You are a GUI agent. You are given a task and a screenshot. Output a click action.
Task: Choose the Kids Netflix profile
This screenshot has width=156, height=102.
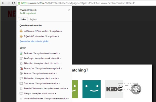(114, 89)
